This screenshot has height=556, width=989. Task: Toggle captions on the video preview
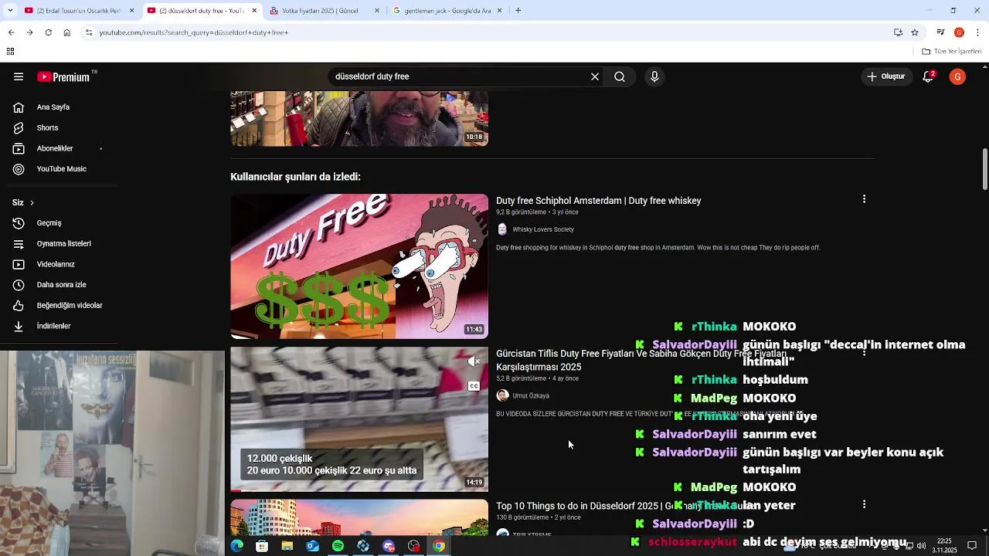click(x=474, y=386)
